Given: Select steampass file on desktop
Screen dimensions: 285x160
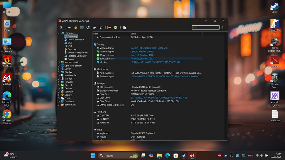Looking at the screenshot, I should 275,116.
